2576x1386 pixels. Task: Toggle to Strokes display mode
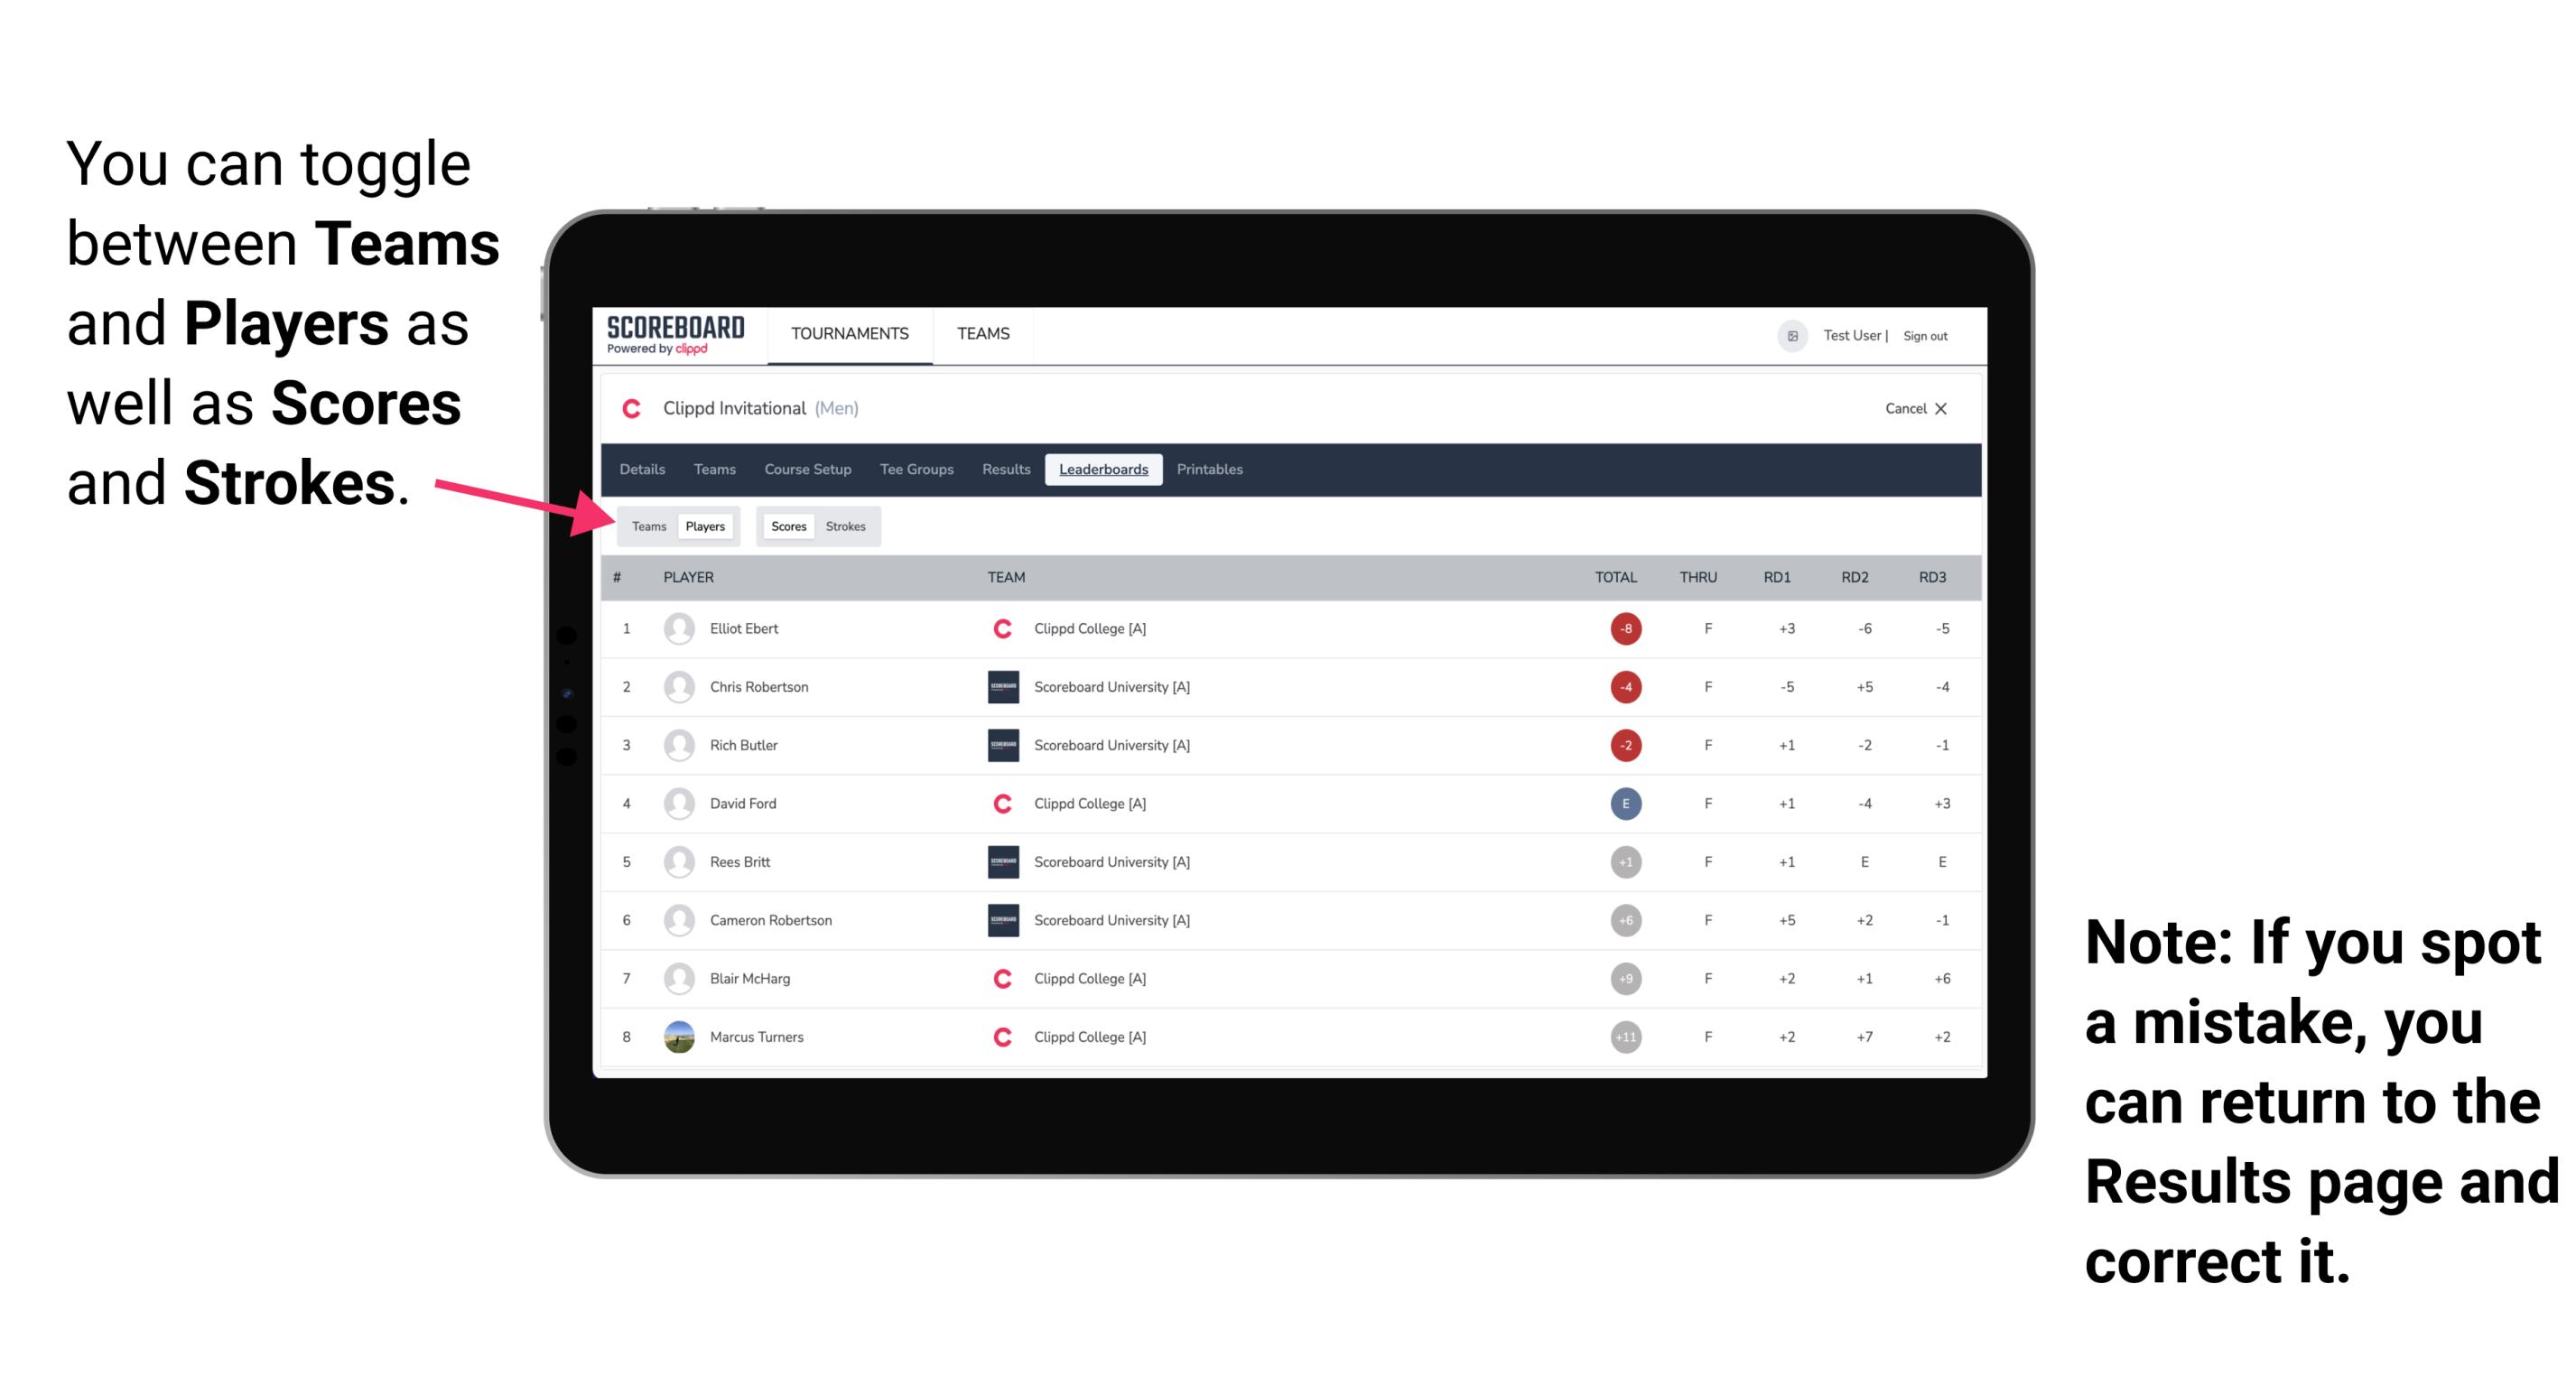pyautogui.click(x=848, y=526)
